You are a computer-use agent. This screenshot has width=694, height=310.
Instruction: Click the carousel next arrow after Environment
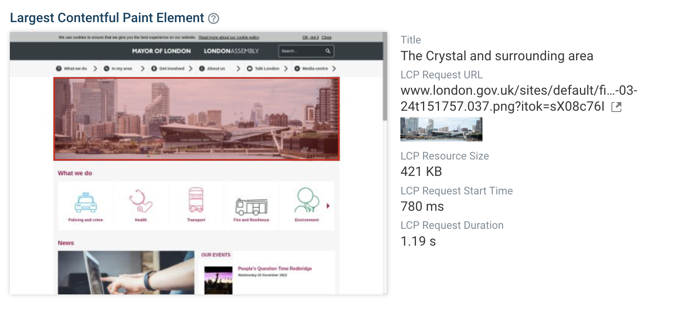[328, 206]
